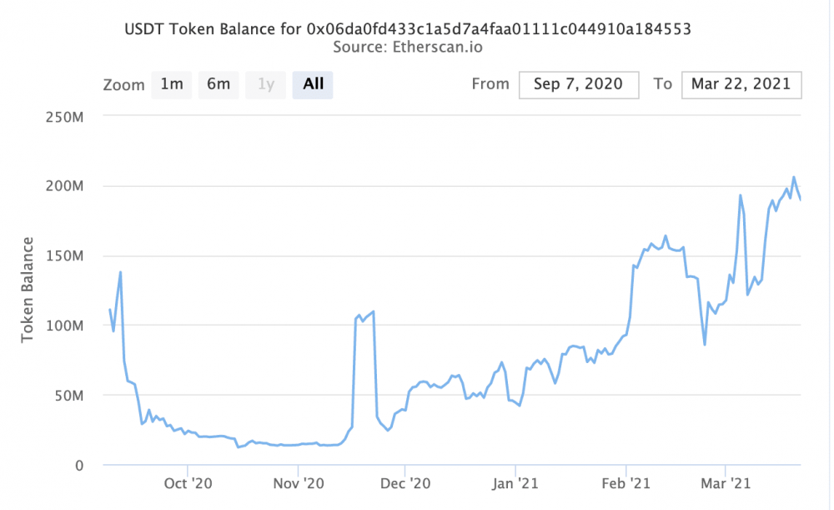Screen dimensions: 834x510
Task: Select the Dec '20 axis tick label
Action: tap(404, 482)
